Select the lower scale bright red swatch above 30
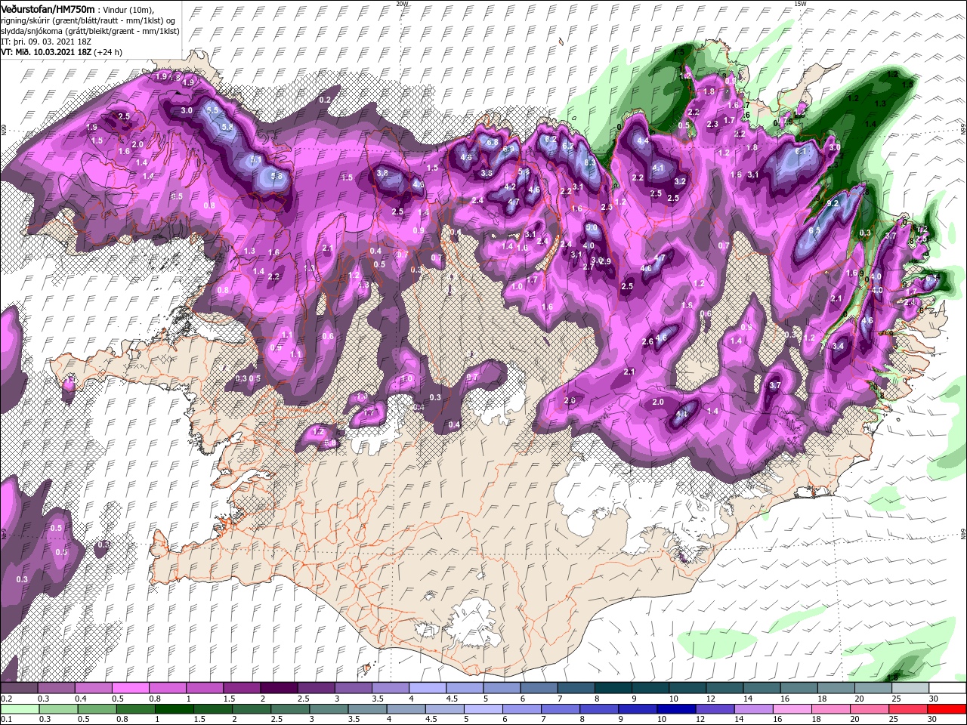This screenshot has height=725, width=967. [x=947, y=709]
